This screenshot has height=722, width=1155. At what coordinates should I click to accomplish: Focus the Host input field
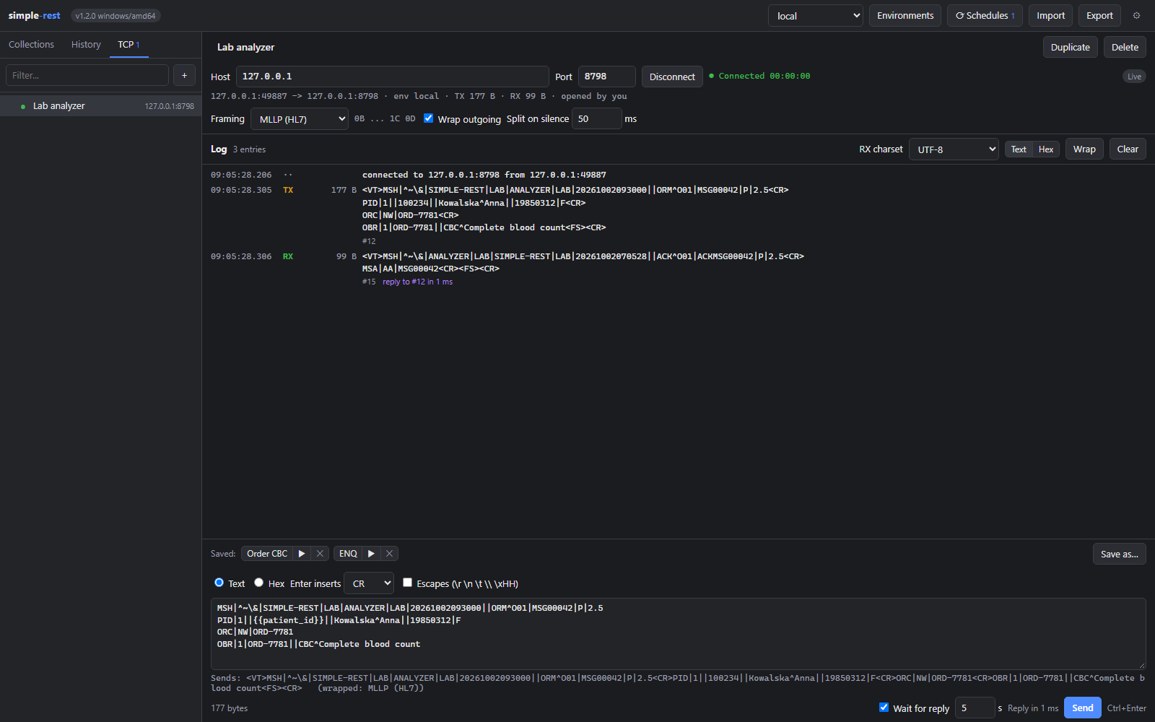tap(392, 77)
